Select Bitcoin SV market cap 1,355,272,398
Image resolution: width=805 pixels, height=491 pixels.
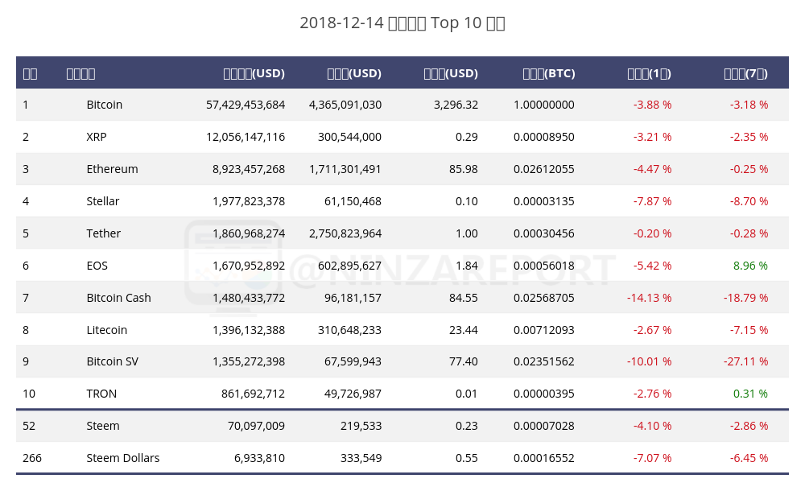(x=249, y=361)
